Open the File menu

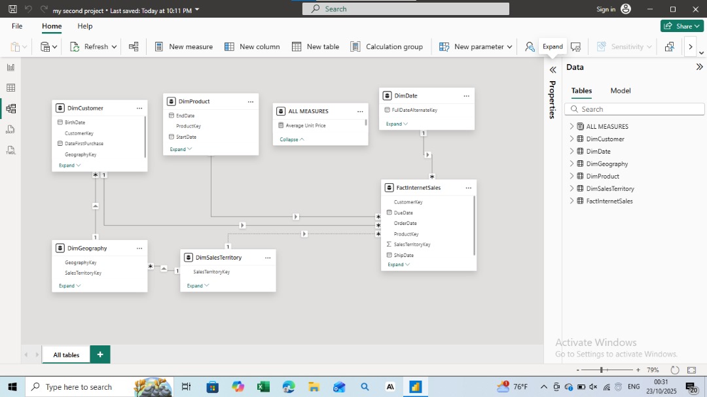(x=17, y=26)
